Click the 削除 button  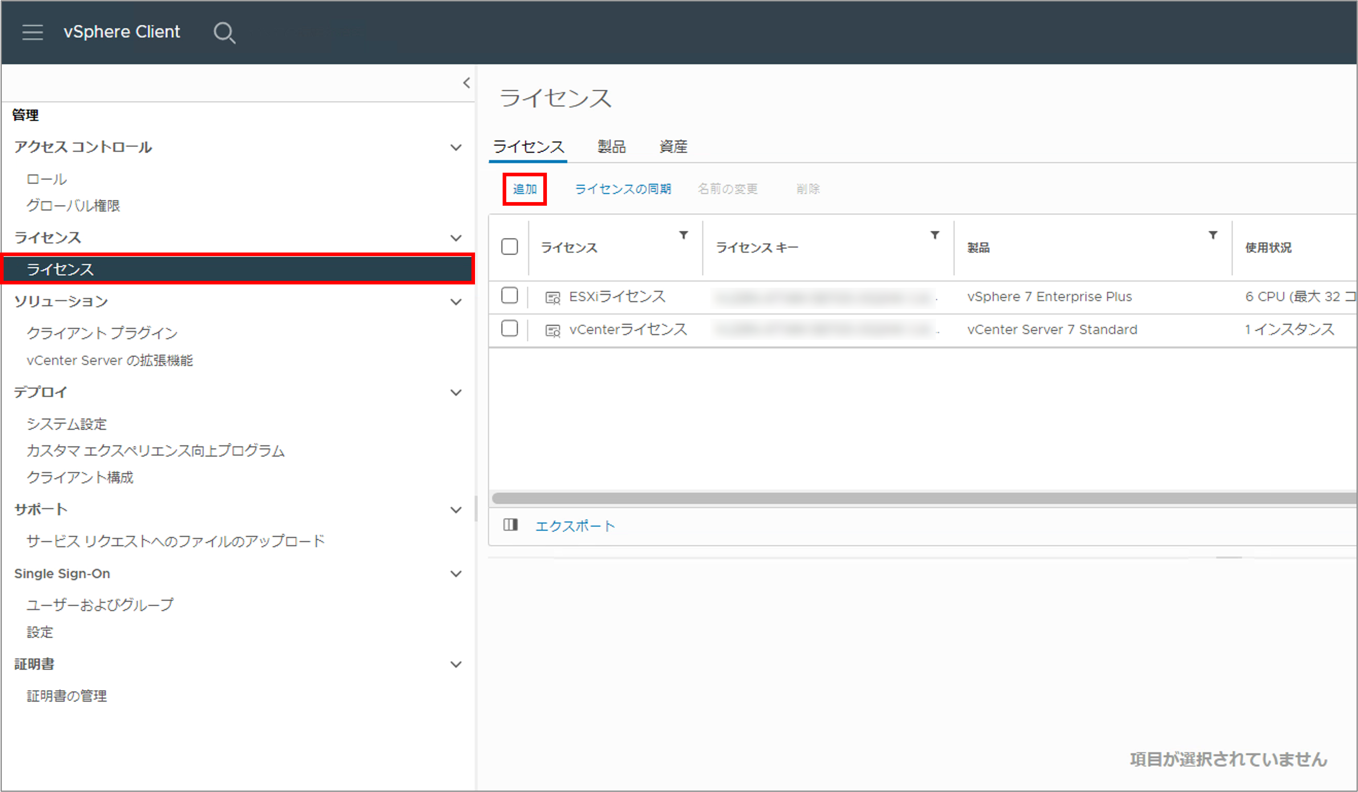pos(808,189)
